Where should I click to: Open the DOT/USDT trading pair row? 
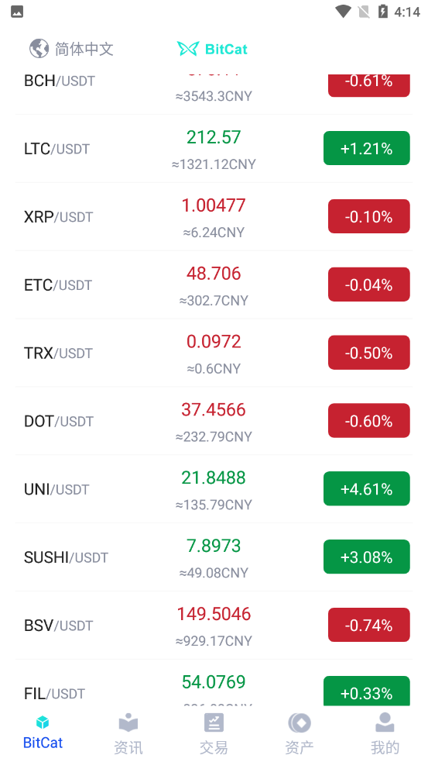coord(214,421)
